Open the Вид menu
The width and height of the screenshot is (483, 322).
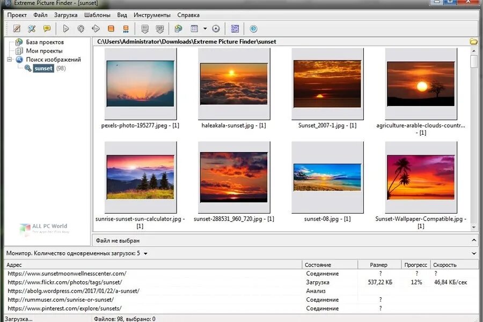click(122, 15)
